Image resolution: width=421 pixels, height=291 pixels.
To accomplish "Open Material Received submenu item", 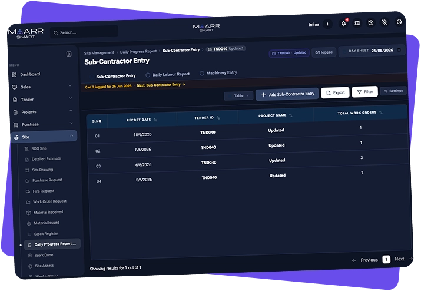I will [45, 212].
